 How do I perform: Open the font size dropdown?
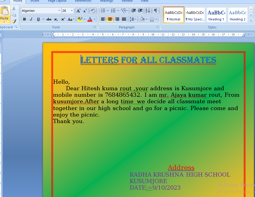(72, 11)
